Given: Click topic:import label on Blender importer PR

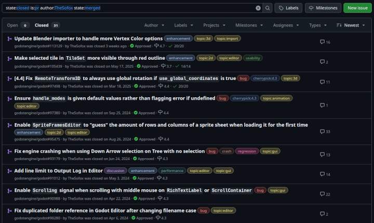Looking at the screenshot, I should [x=228, y=38].
